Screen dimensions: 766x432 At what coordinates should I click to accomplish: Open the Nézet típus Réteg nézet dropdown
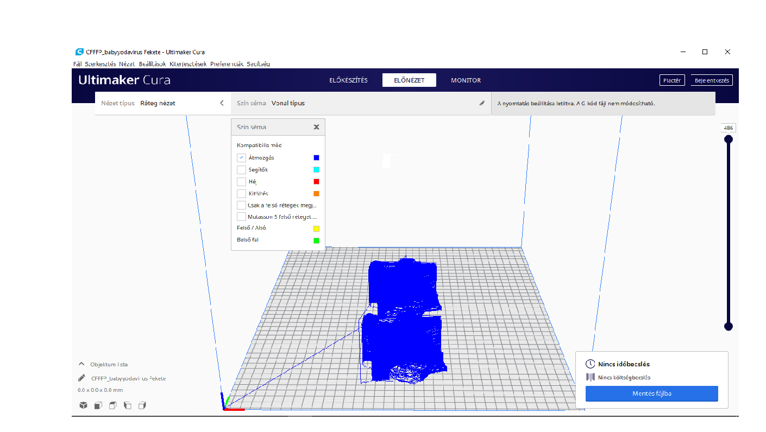163,103
